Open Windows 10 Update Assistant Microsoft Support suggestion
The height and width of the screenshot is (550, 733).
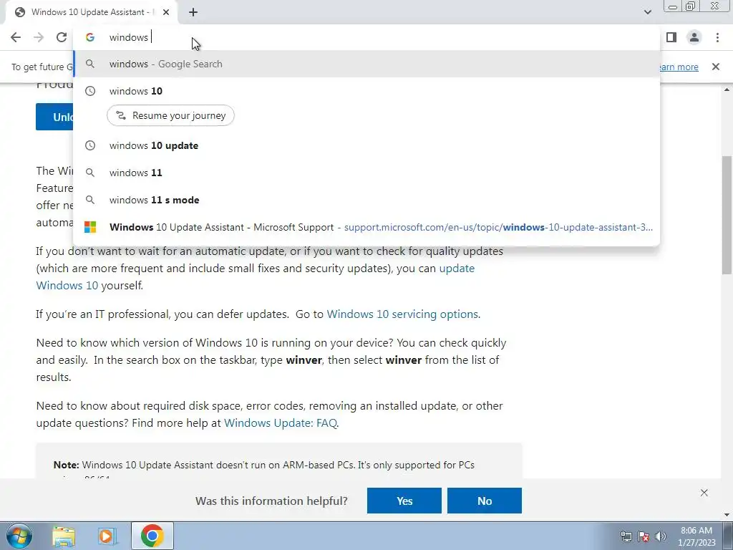pyautogui.click(x=366, y=227)
